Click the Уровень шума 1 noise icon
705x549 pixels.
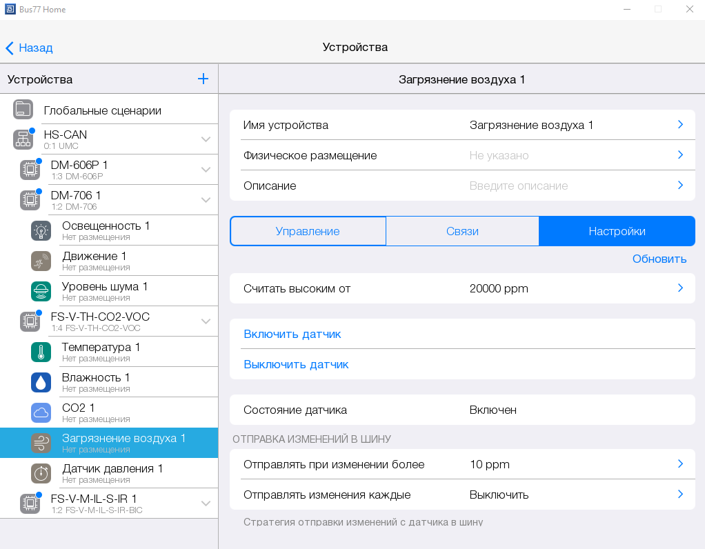click(41, 292)
